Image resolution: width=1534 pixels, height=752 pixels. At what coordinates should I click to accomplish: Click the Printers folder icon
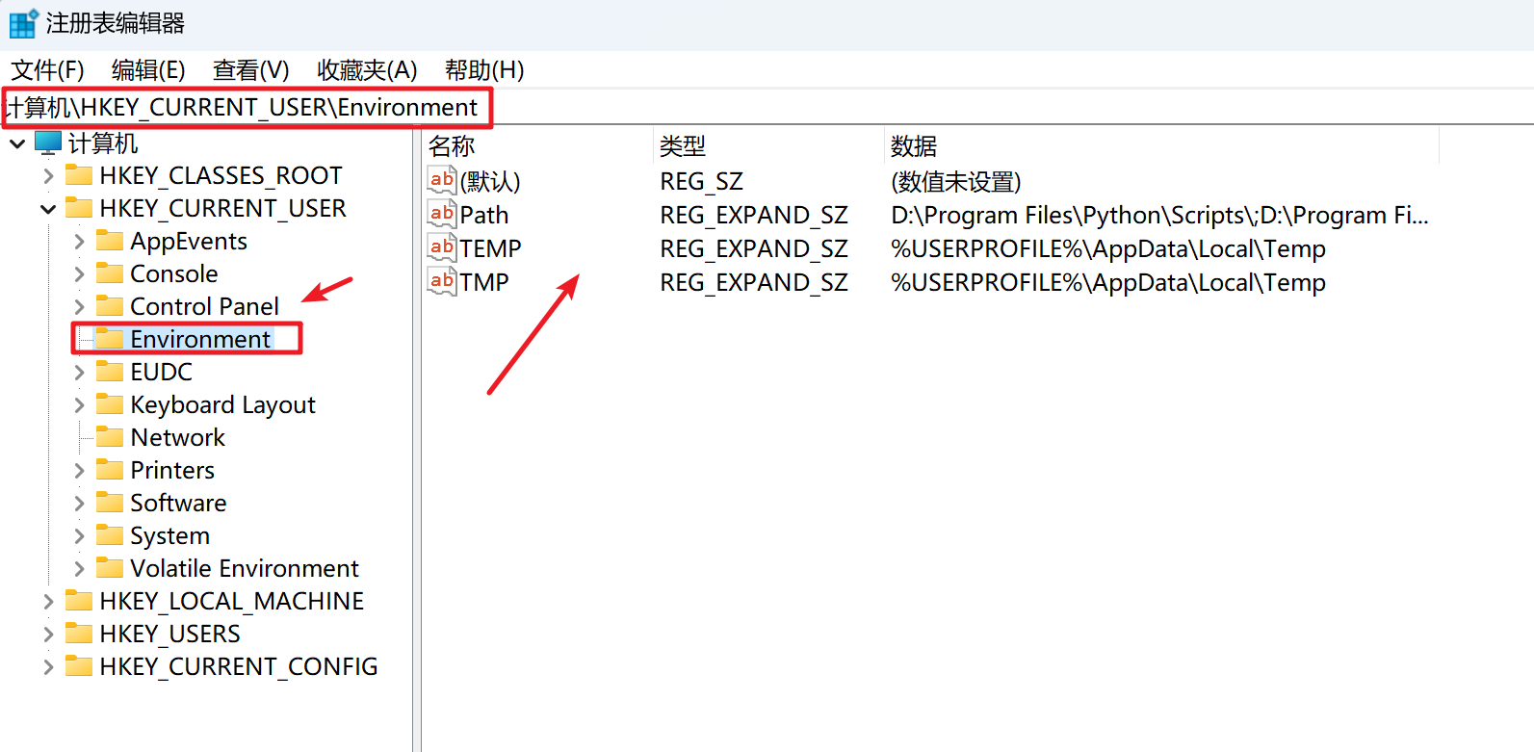click(110, 470)
